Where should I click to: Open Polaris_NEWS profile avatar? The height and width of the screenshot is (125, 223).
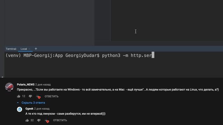tap(9, 87)
